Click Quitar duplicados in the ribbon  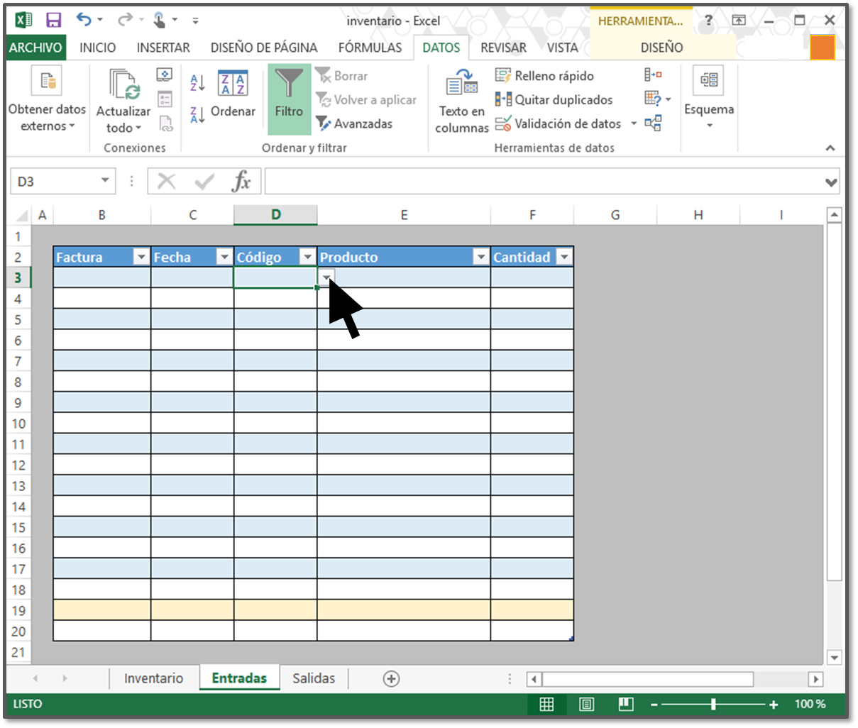tap(554, 100)
